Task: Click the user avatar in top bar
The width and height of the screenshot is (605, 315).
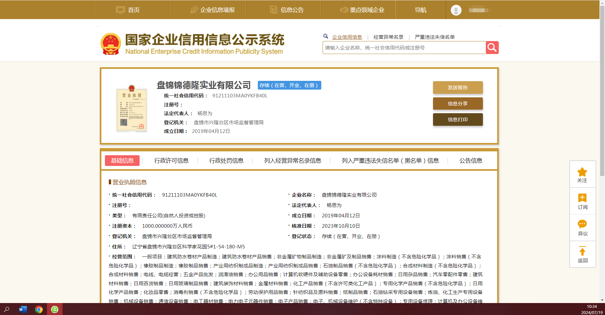Action: tap(456, 10)
